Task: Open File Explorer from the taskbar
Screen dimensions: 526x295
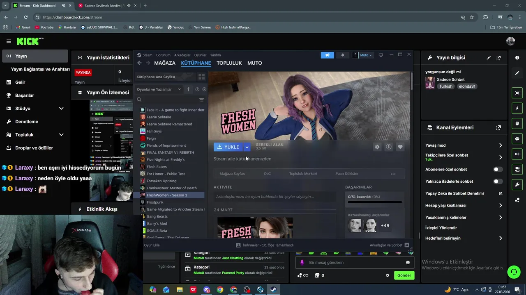Action: 180,290
